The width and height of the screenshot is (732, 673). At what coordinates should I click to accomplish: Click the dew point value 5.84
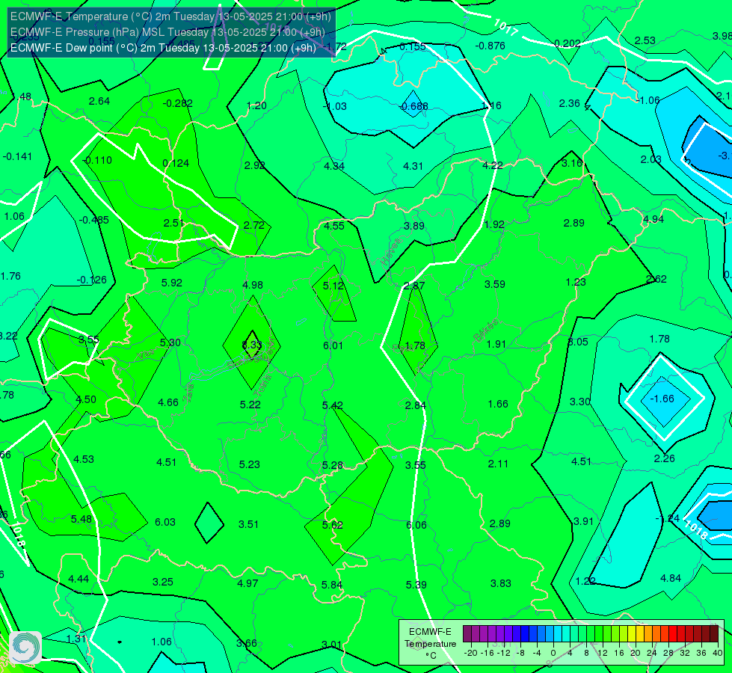[x=332, y=585]
